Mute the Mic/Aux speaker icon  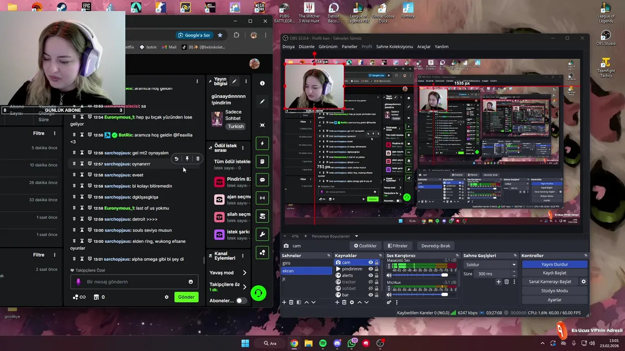(x=389, y=294)
